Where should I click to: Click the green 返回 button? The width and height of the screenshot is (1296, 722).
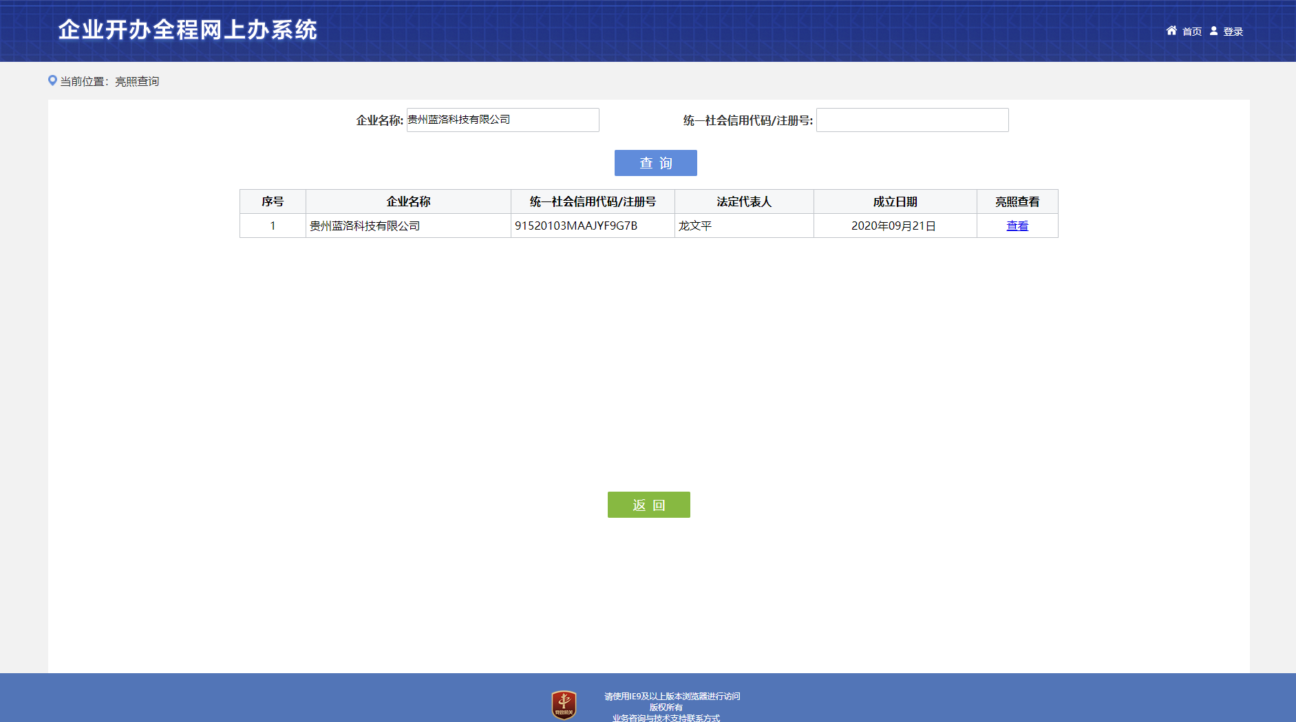(x=649, y=505)
